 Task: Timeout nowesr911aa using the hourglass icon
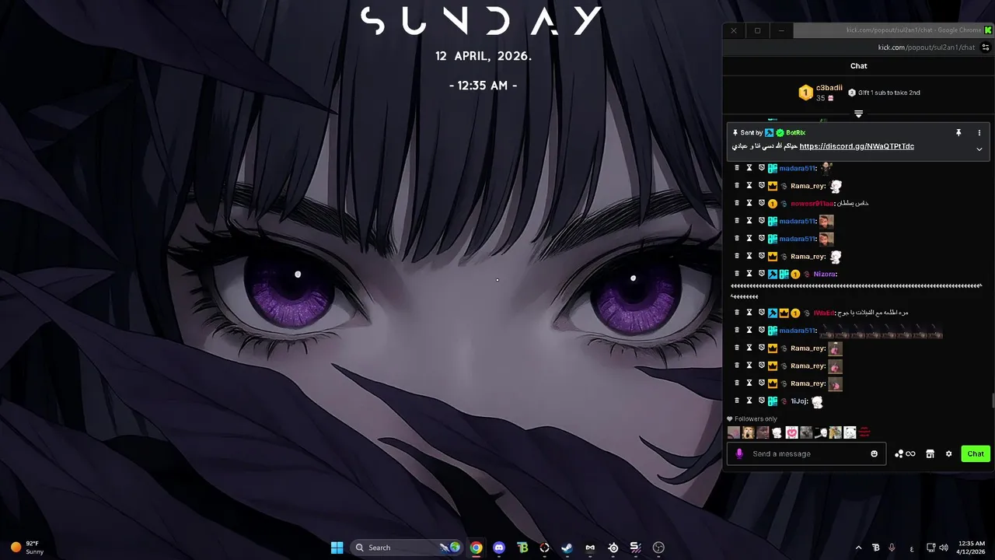tap(749, 203)
